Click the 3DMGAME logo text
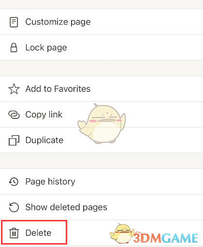 166,238
